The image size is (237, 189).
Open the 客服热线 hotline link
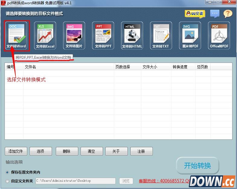[164, 181]
